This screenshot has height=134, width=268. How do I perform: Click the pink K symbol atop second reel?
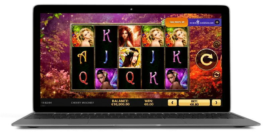point(106,36)
